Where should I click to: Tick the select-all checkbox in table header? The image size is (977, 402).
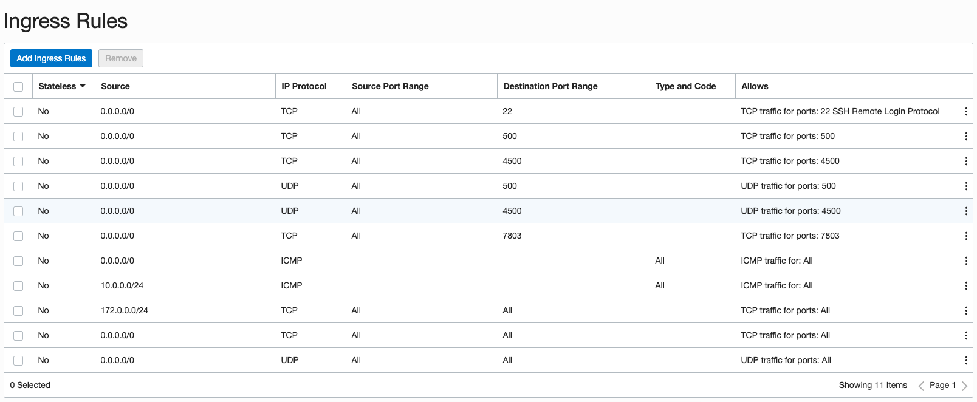pyautogui.click(x=18, y=87)
